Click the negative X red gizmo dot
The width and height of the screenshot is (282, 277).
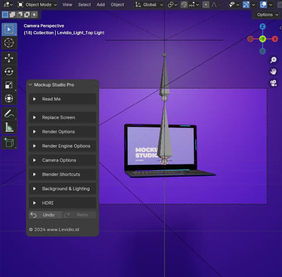250,39
